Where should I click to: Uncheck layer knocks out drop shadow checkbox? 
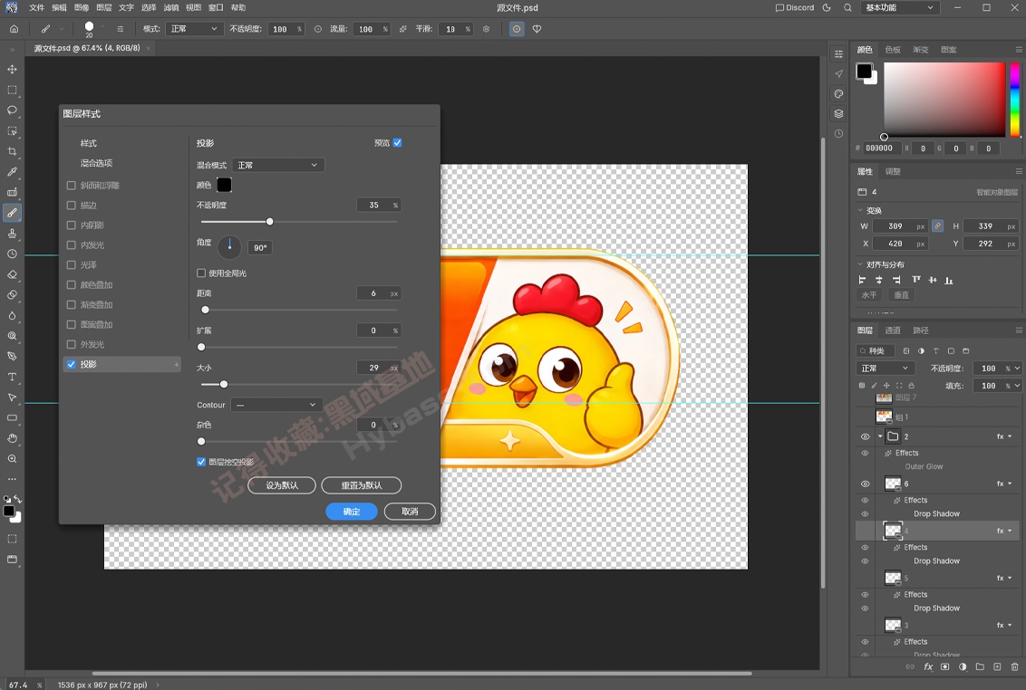point(201,462)
